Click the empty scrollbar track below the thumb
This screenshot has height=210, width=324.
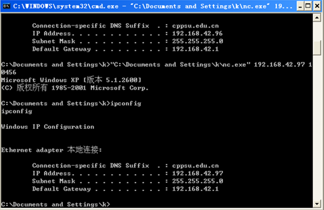[317, 129]
